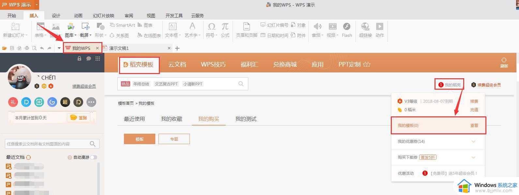Insert an 对象 object

298,25
